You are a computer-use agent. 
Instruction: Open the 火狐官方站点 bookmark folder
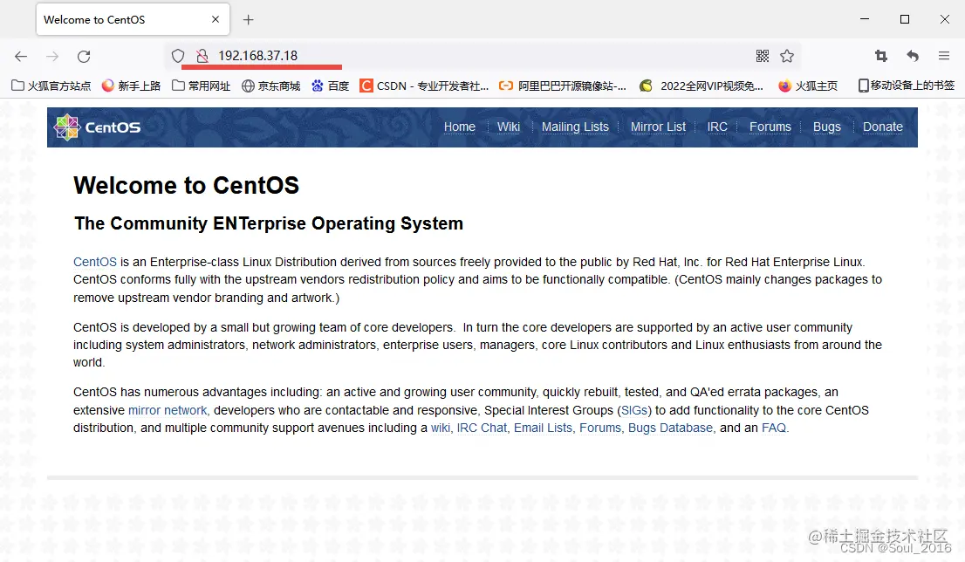click(x=51, y=86)
